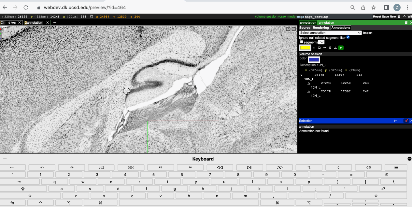Screen dimensions: 412x207
Task: Open JSON state editor braces icon
Action: [399, 17]
